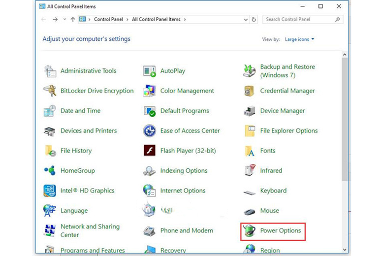Viewport: 384px width, 256px height.
Task: Click the Control Panel breadcrumb segment
Action: tap(109, 20)
